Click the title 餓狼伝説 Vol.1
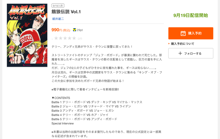 [x=66, y=12]
